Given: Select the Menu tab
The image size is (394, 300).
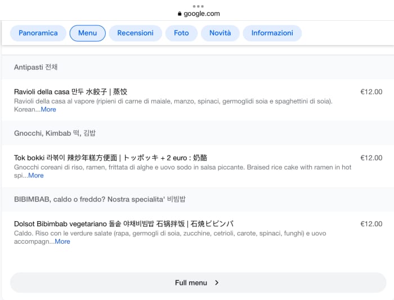Looking at the screenshot, I should (x=87, y=33).
